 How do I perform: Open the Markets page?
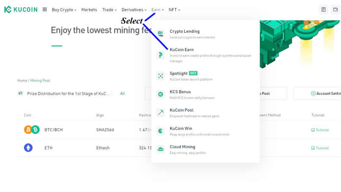pyautogui.click(x=89, y=10)
